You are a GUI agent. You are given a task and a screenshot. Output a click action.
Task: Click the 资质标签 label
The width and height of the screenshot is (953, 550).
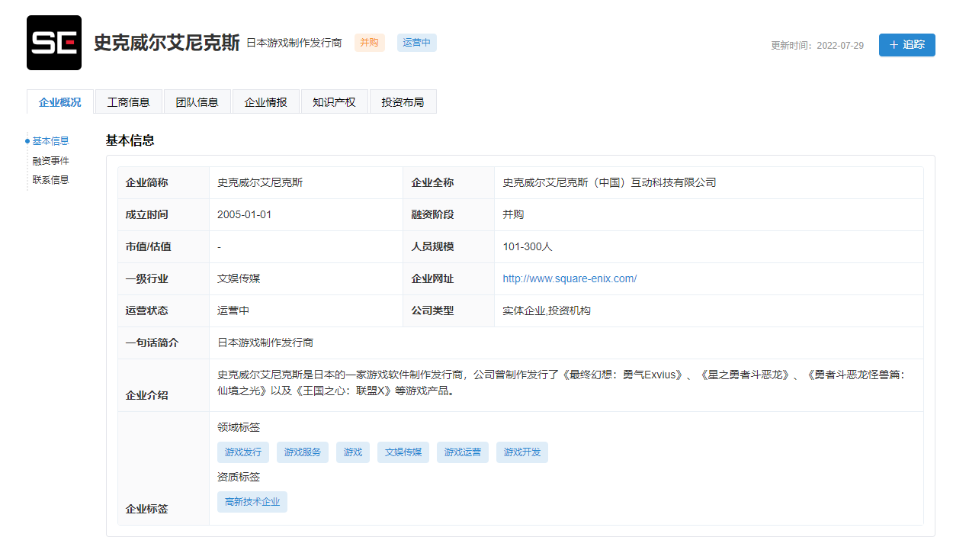point(239,477)
